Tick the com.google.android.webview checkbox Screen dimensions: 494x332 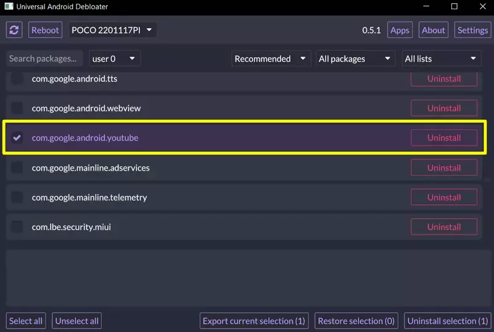17,108
